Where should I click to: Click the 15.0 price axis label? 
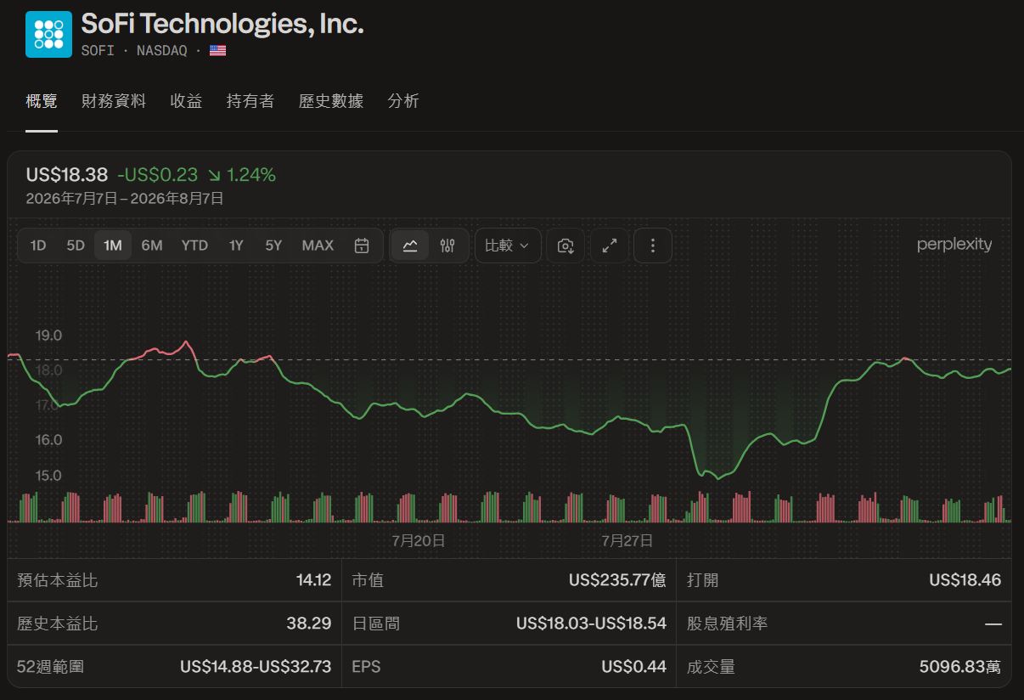click(48, 475)
